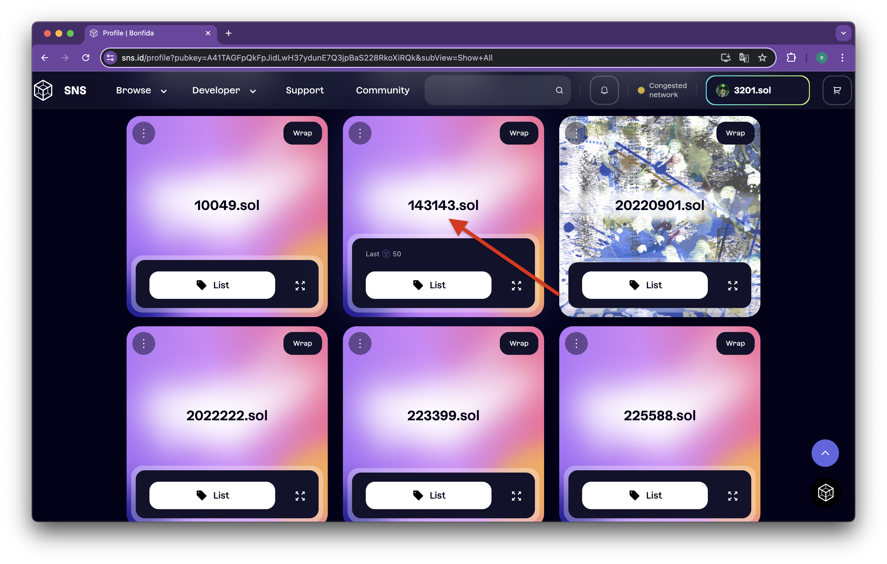The height and width of the screenshot is (564, 887).
Task: Click the floating cube widget icon
Action: click(x=826, y=493)
